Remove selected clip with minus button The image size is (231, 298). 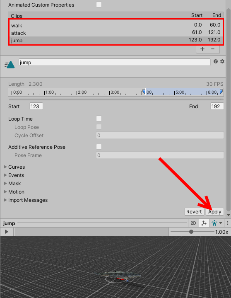pyautogui.click(x=213, y=49)
